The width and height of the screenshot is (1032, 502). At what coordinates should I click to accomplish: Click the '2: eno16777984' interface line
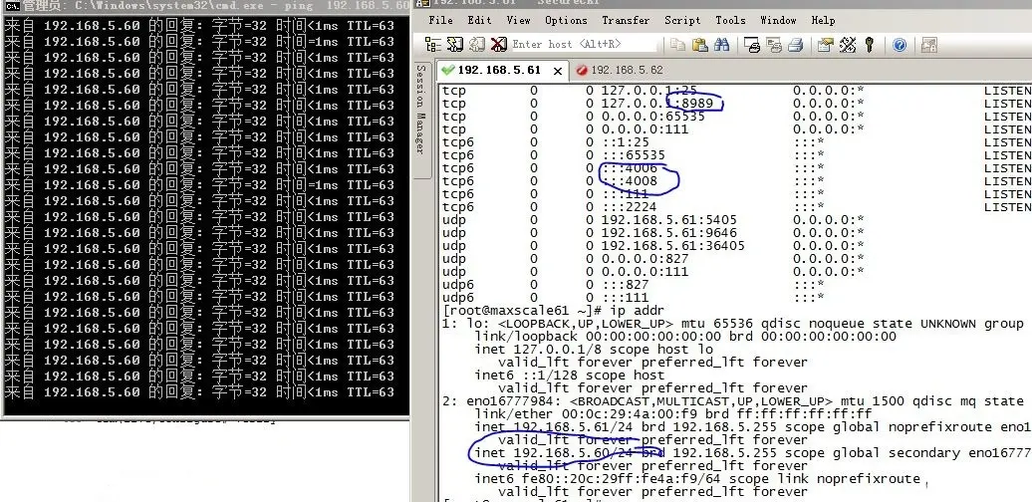[732, 400]
